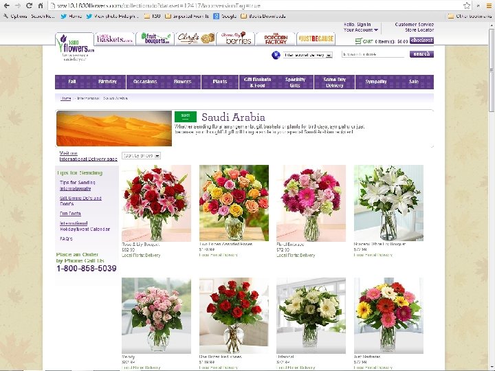The height and width of the screenshot is (371, 495).
Task: Open the Other bookmarks folder
Action: (x=470, y=16)
